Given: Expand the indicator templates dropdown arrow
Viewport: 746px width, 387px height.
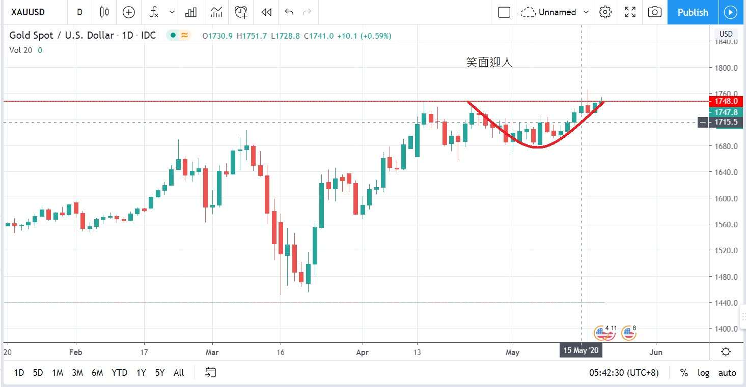Looking at the screenshot, I should click(172, 12).
